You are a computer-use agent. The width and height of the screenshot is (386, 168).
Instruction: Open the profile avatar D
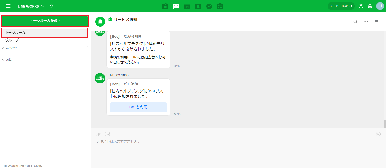click(x=380, y=6)
